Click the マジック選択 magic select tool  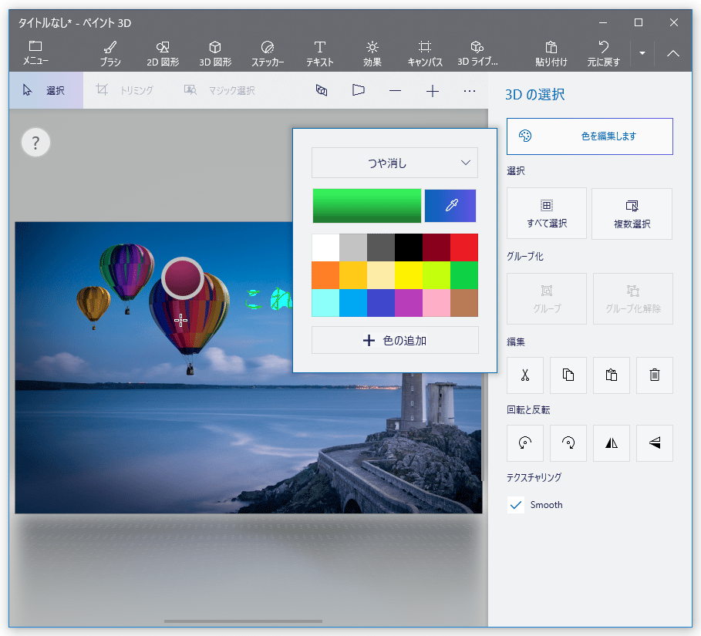coord(220,91)
